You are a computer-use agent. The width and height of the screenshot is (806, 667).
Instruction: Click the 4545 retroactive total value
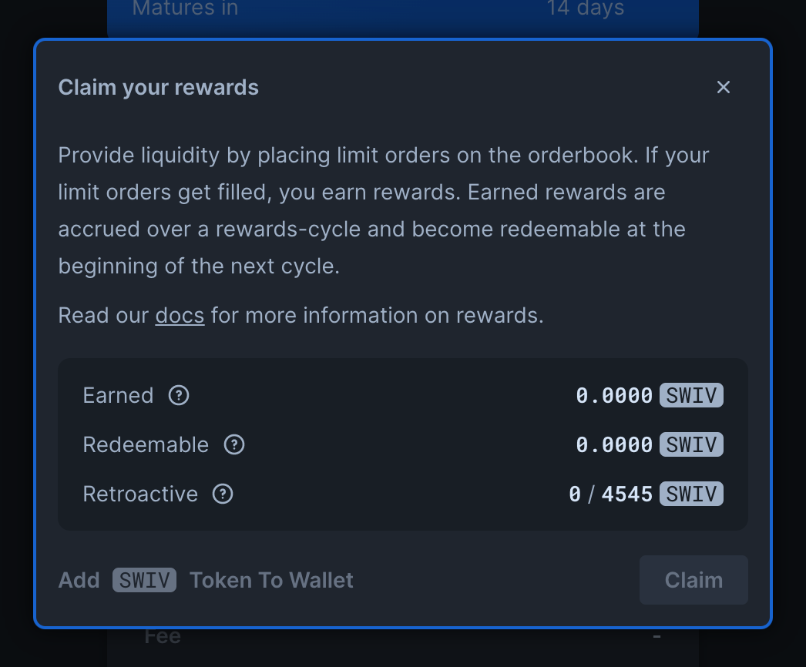pyautogui.click(x=626, y=494)
